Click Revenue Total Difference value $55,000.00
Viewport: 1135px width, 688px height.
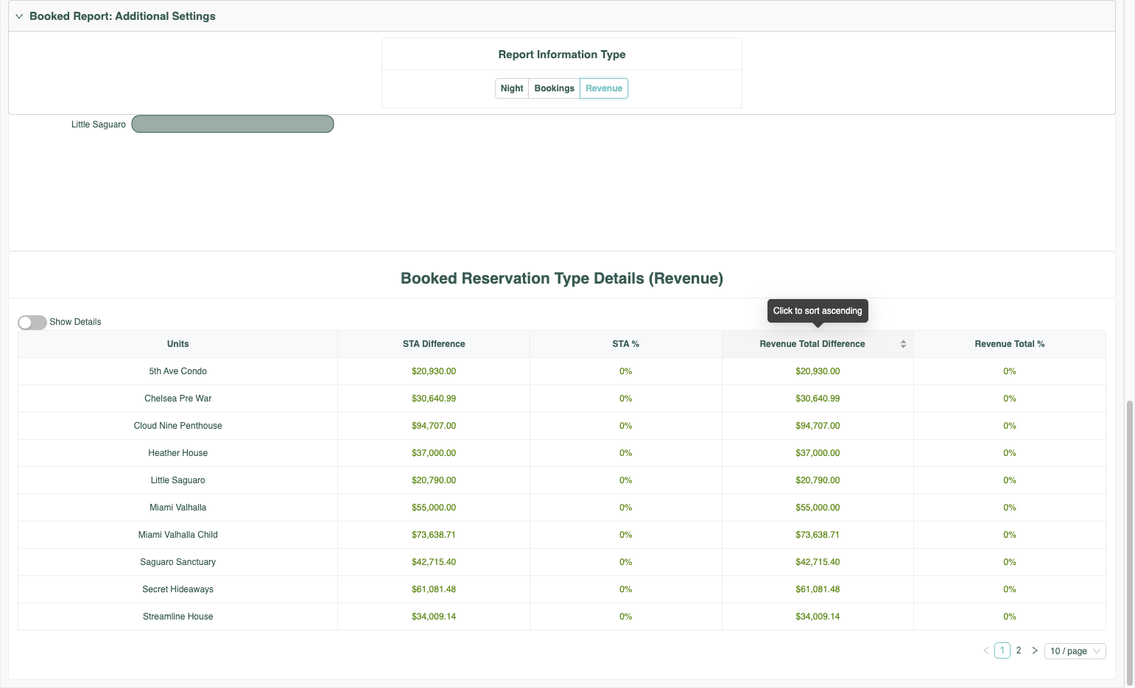[x=818, y=508]
